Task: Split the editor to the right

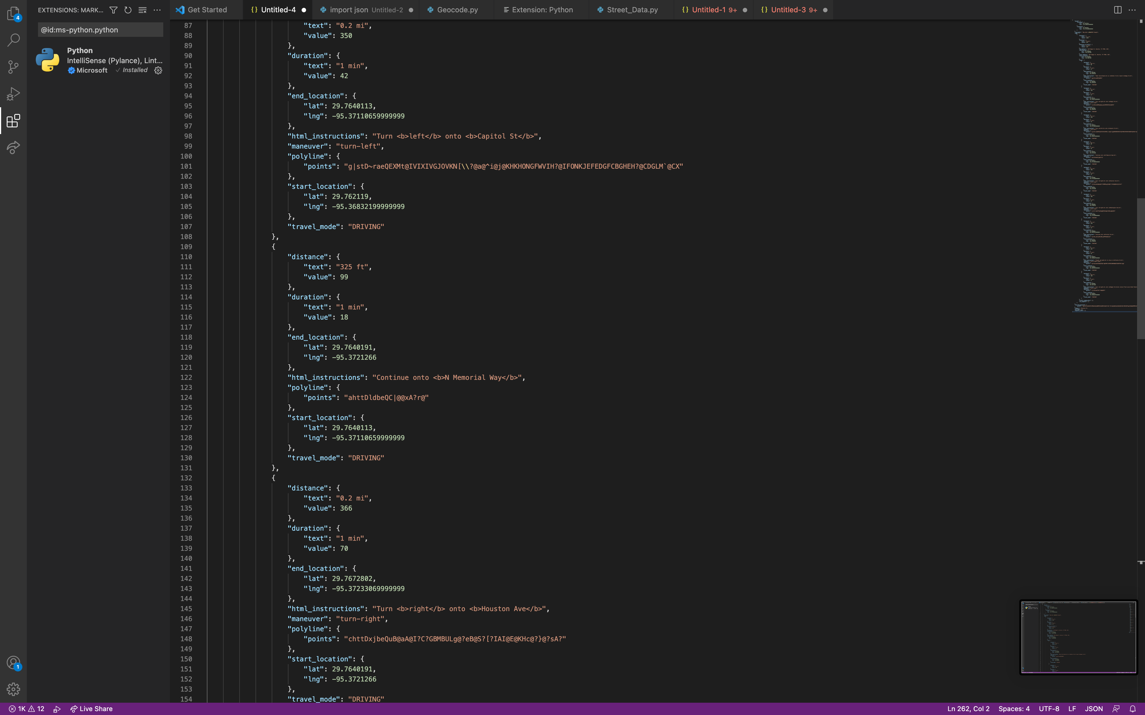Action: coord(1118,10)
